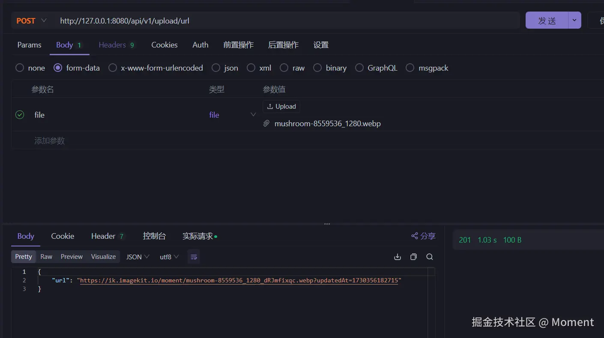Select the Pretty view mode
Viewport: 604px width, 338px height.
pyautogui.click(x=24, y=257)
